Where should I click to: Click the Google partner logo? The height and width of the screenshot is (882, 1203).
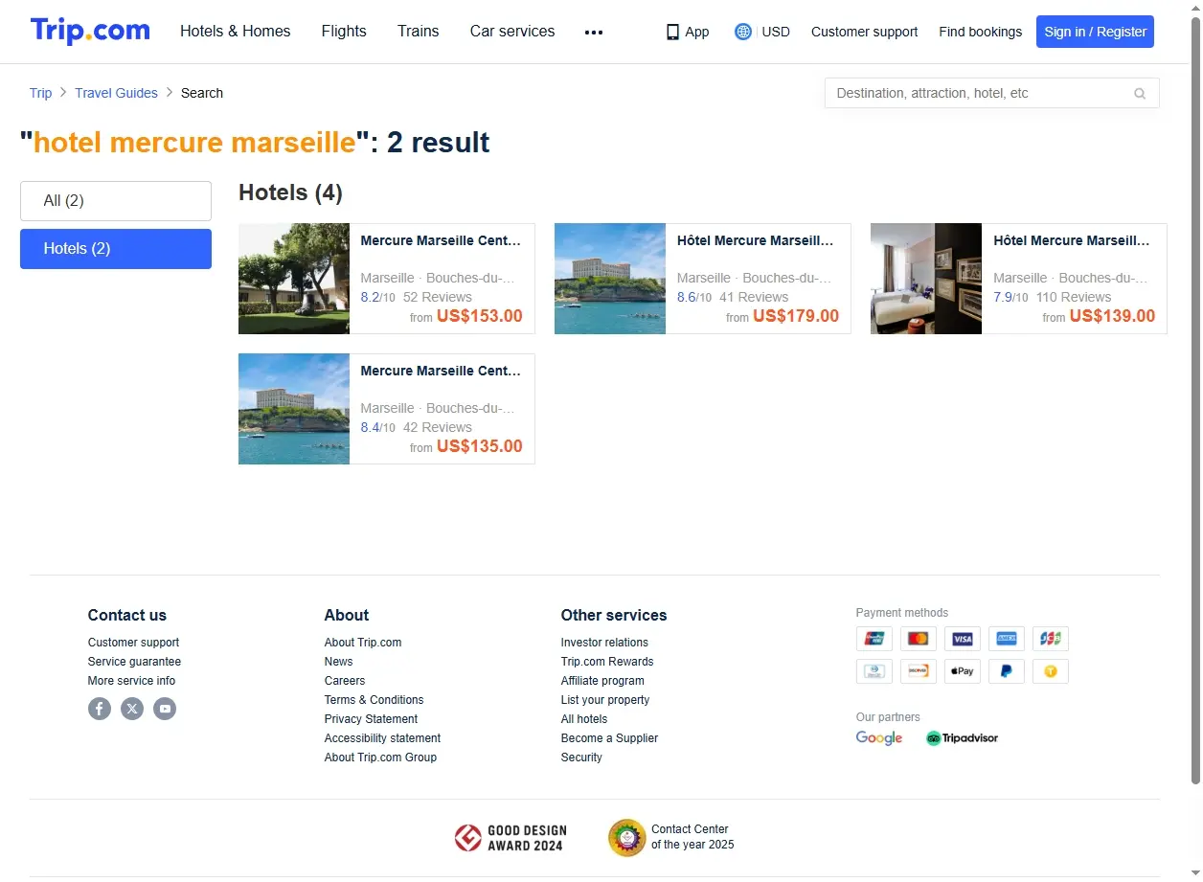879,738
